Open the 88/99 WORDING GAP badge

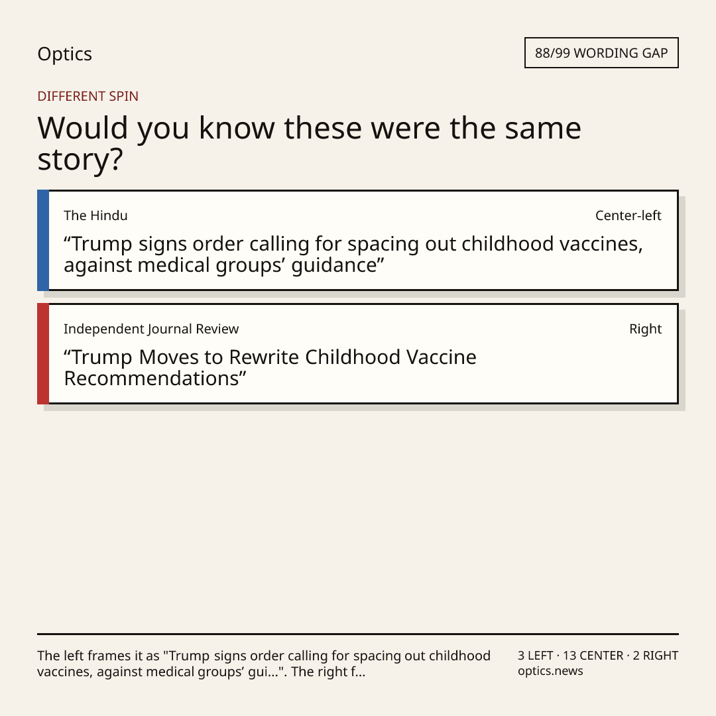click(601, 53)
